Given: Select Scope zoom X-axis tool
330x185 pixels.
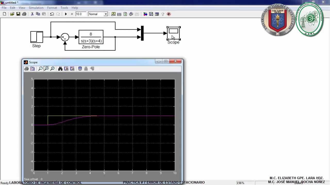Looking at the screenshot, I should [46, 69].
